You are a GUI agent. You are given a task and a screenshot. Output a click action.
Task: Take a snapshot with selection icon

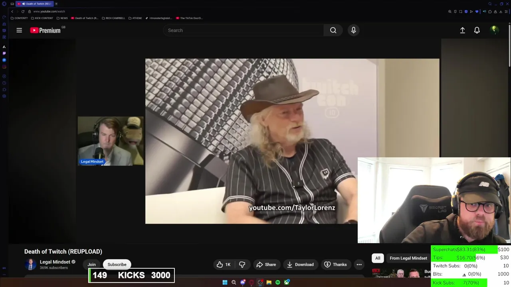click(461, 12)
